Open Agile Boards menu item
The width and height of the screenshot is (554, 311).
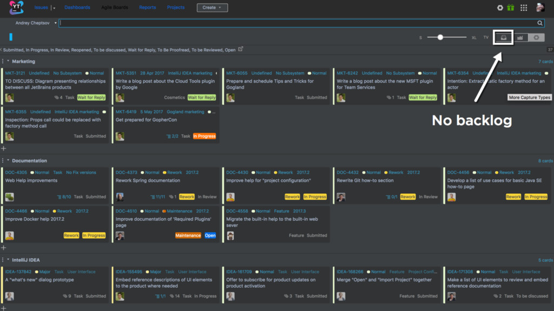click(x=115, y=8)
